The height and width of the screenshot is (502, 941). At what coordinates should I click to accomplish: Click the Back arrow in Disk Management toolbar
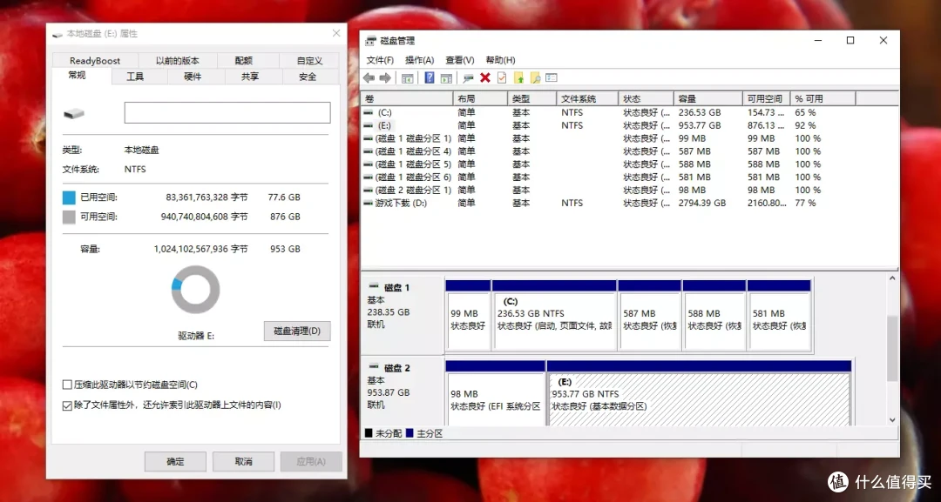pos(369,78)
